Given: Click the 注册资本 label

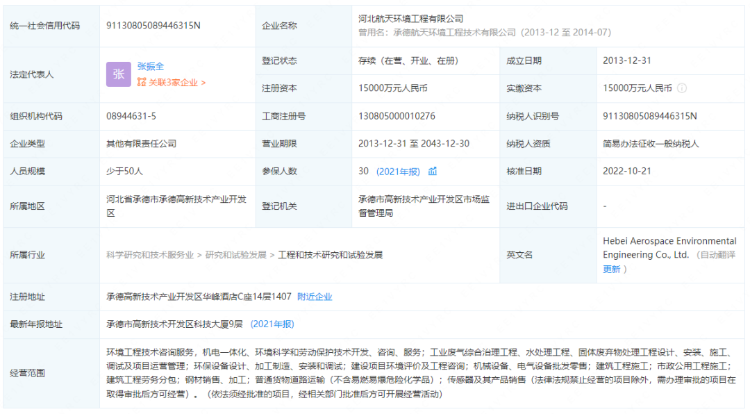Looking at the screenshot, I should [x=279, y=88].
